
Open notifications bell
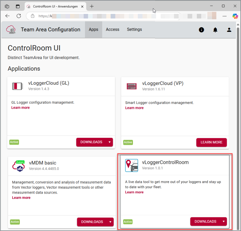(x=215, y=30)
